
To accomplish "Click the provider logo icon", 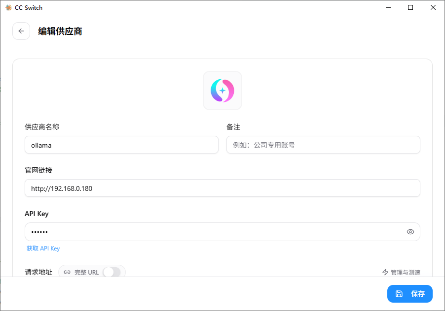I will tap(222, 91).
